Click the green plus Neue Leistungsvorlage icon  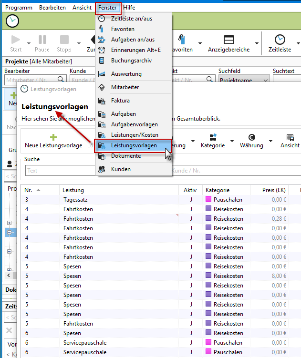click(53, 137)
